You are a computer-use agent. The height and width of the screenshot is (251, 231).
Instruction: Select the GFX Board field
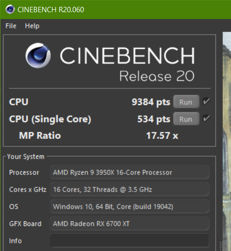(129, 224)
